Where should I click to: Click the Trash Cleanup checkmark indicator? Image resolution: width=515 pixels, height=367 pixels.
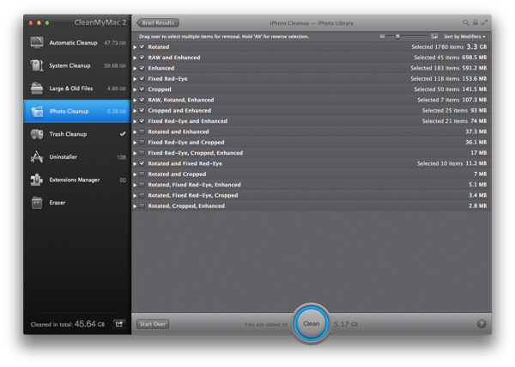tap(123, 134)
